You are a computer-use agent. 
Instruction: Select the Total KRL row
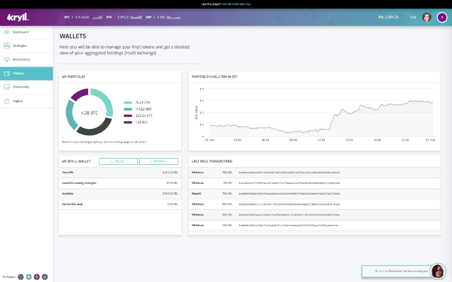[120, 173]
